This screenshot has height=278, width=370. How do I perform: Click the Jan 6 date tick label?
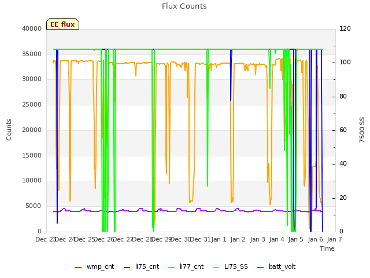tap(315, 239)
